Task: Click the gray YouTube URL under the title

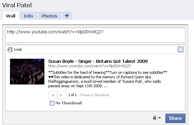Action: 89,66
